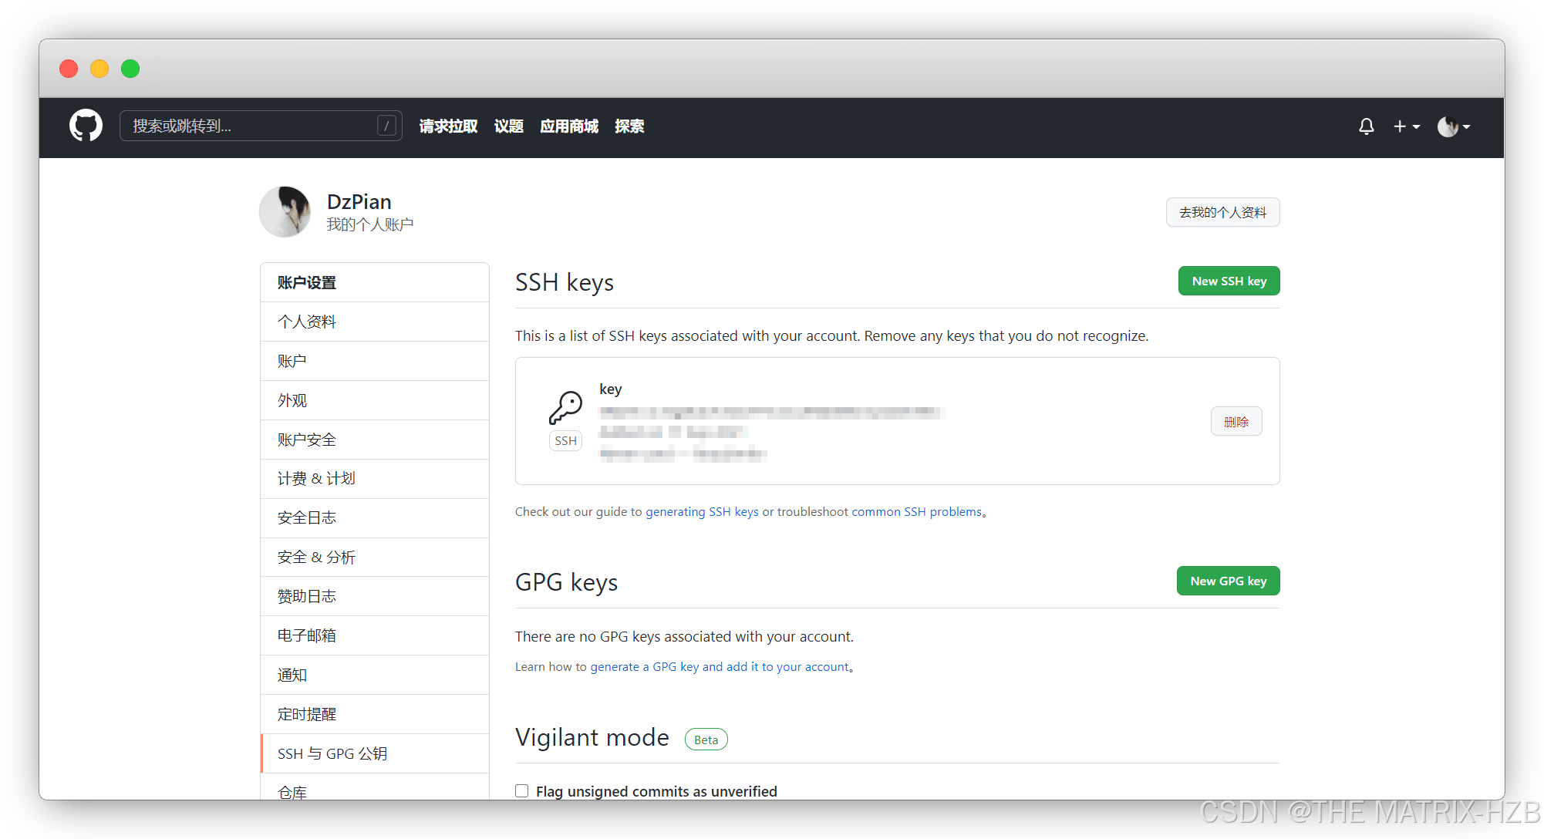This screenshot has width=1544, height=839.
Task: Select 账户安全 in the settings sidebar
Action: pyautogui.click(x=307, y=440)
